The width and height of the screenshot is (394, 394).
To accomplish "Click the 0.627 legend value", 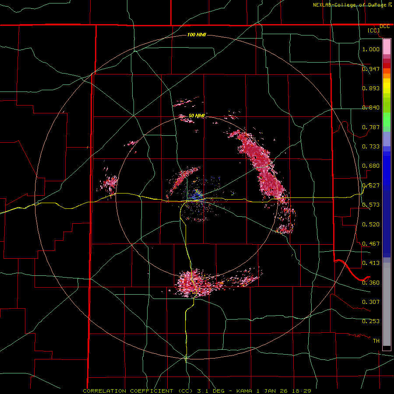I will (x=371, y=185).
